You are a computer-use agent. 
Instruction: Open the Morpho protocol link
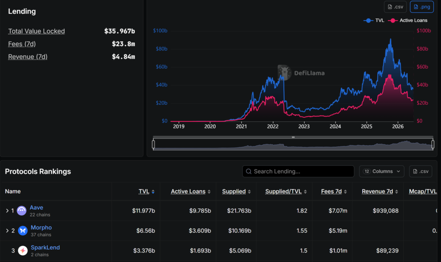[x=41, y=228]
